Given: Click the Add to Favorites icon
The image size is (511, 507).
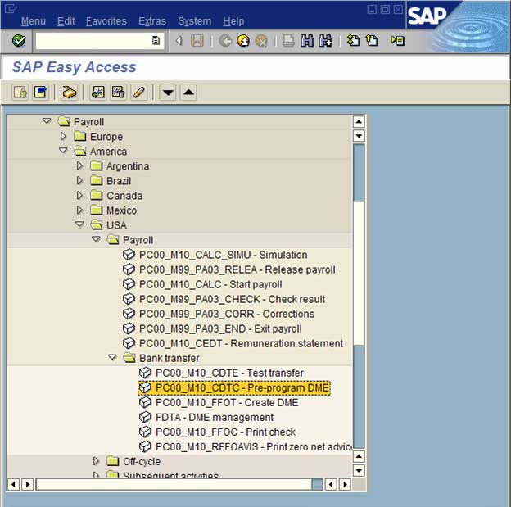Looking at the screenshot, I should pos(97,93).
